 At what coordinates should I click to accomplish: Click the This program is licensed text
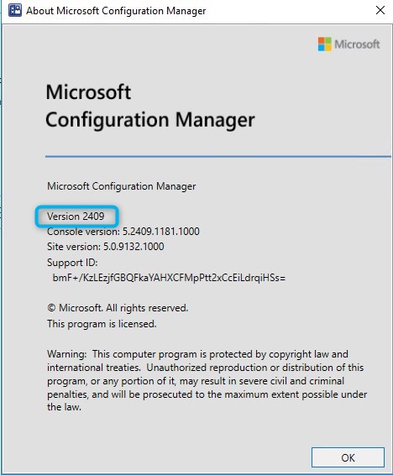pyautogui.click(x=102, y=324)
